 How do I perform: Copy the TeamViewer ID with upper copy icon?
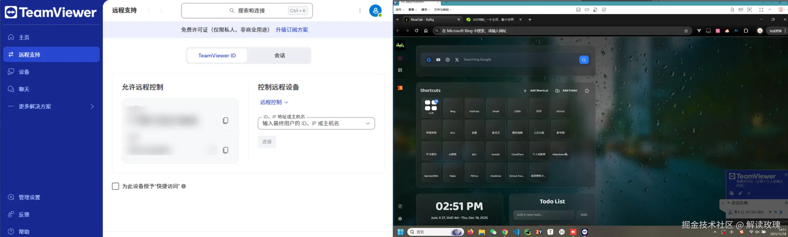(x=225, y=121)
